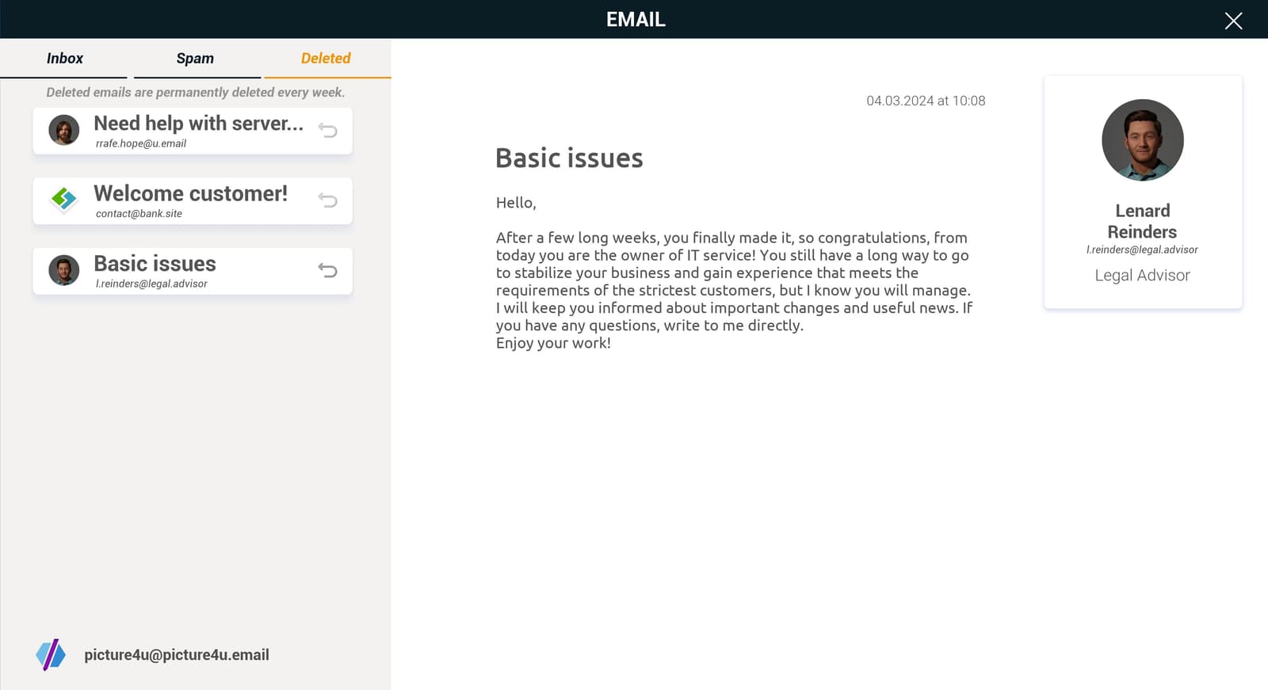This screenshot has width=1268, height=690.
Task: Click l.reinders avatar in the email list
Action: point(64,270)
